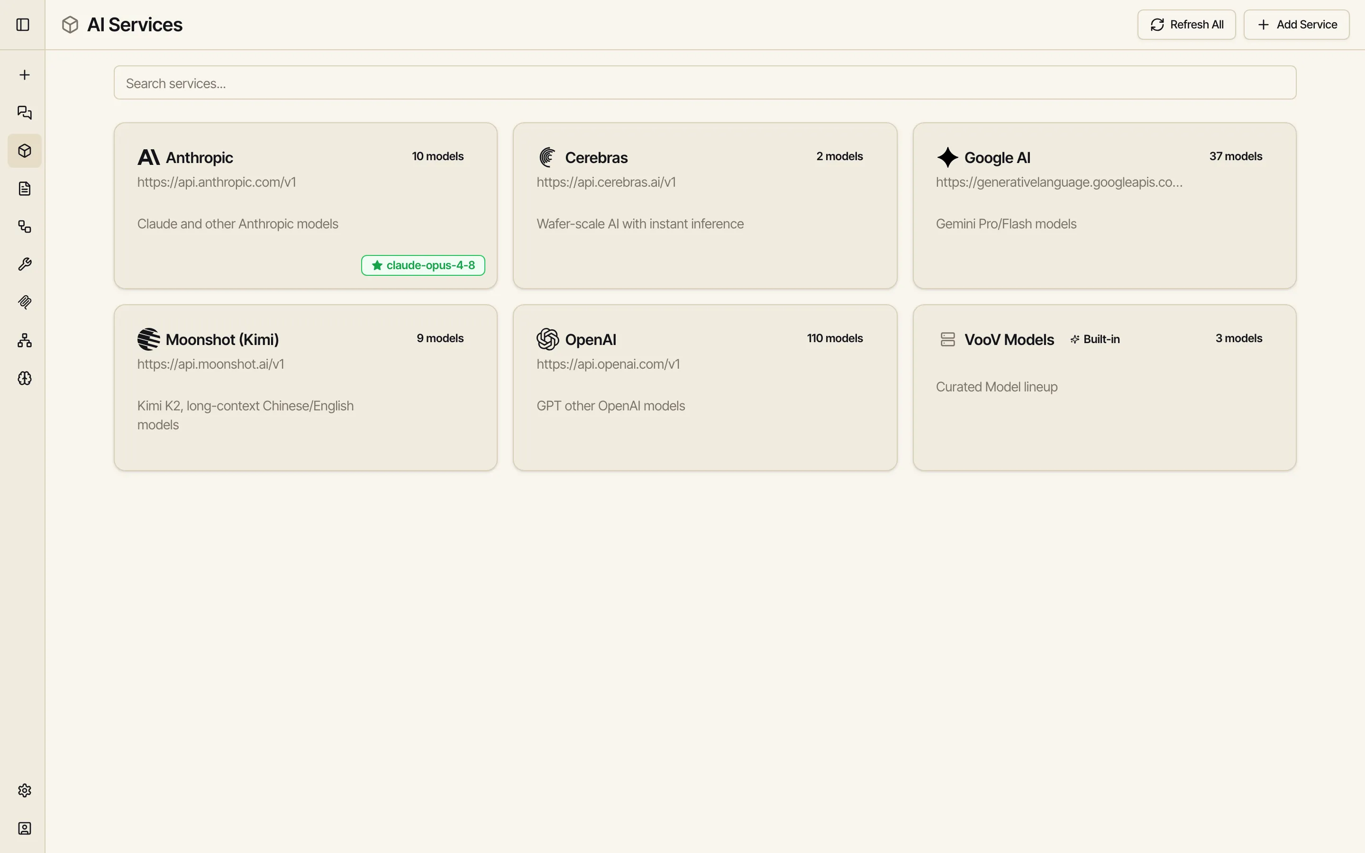Select the cube services sidebar icon

coord(24,151)
